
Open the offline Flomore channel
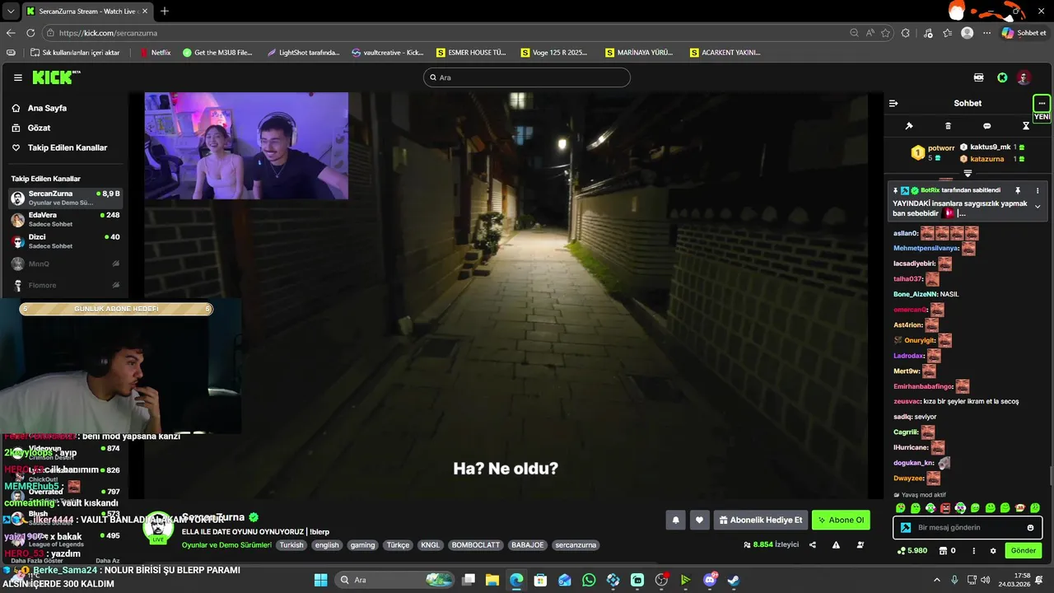point(66,285)
